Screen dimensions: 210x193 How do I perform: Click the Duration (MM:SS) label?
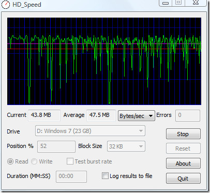pos(28,176)
